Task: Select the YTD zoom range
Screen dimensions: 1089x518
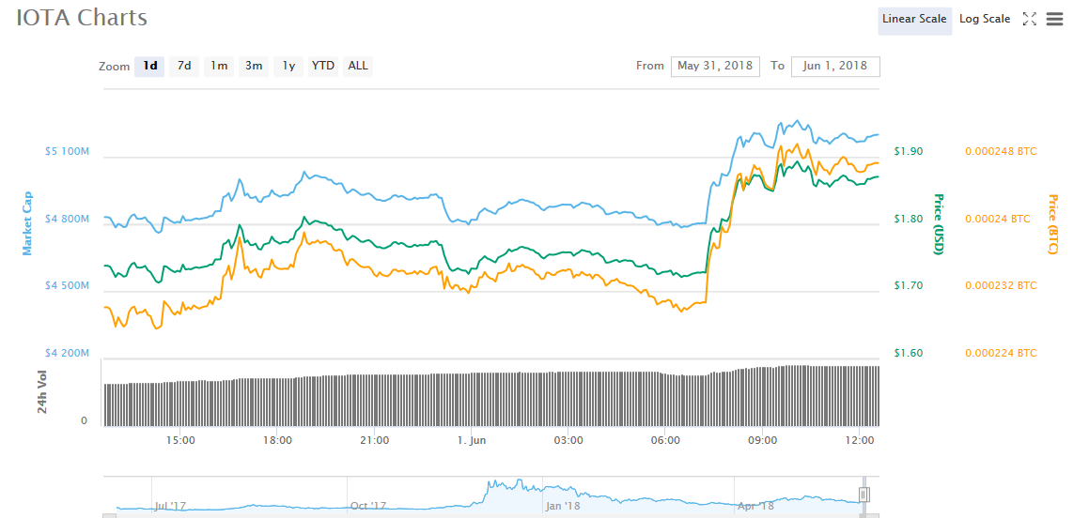Action: tap(323, 66)
